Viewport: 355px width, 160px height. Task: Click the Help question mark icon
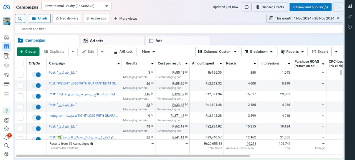point(6,111)
